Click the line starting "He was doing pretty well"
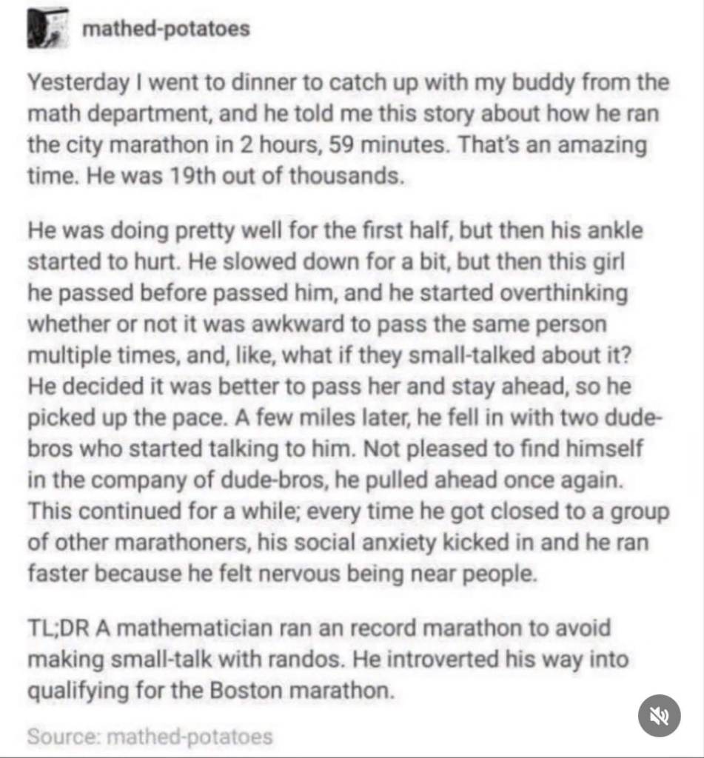Viewport: 704px width, 758px height. [335, 230]
